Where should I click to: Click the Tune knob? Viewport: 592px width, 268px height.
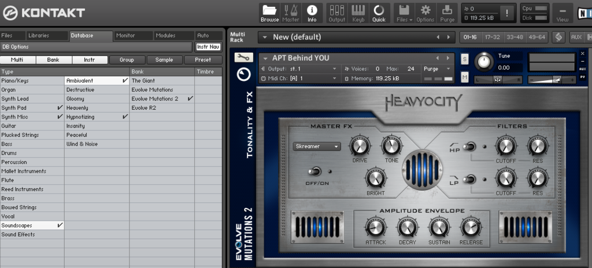484,62
